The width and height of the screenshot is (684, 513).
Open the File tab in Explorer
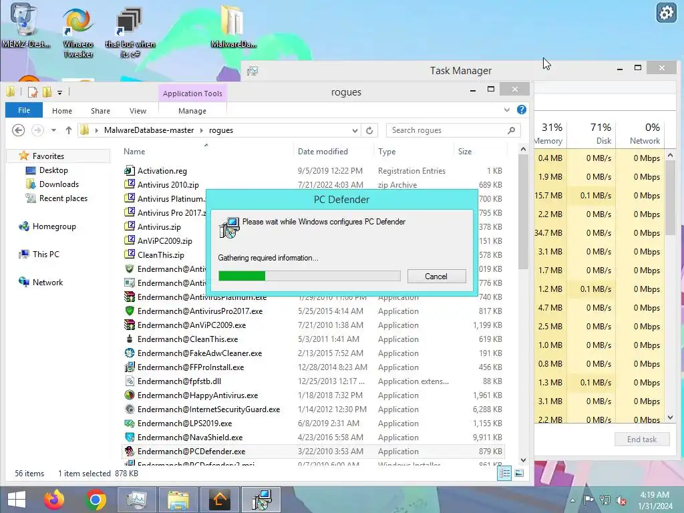24,110
